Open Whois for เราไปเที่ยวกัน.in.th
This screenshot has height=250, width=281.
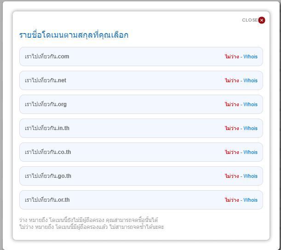(x=250, y=128)
